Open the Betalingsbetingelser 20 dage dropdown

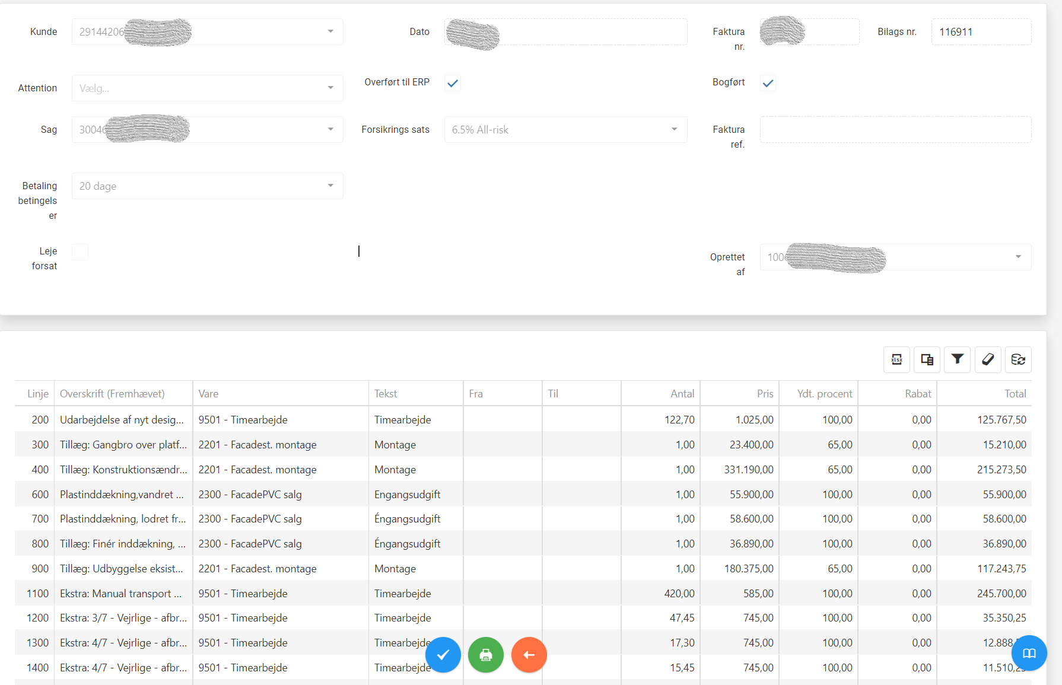[207, 186]
